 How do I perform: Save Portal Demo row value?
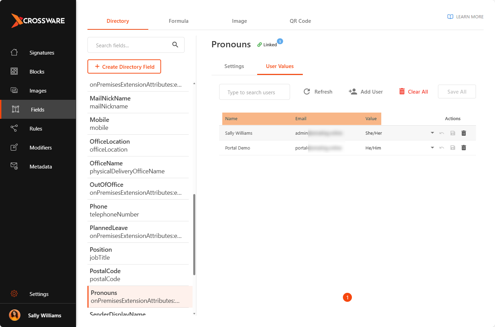pos(453,147)
